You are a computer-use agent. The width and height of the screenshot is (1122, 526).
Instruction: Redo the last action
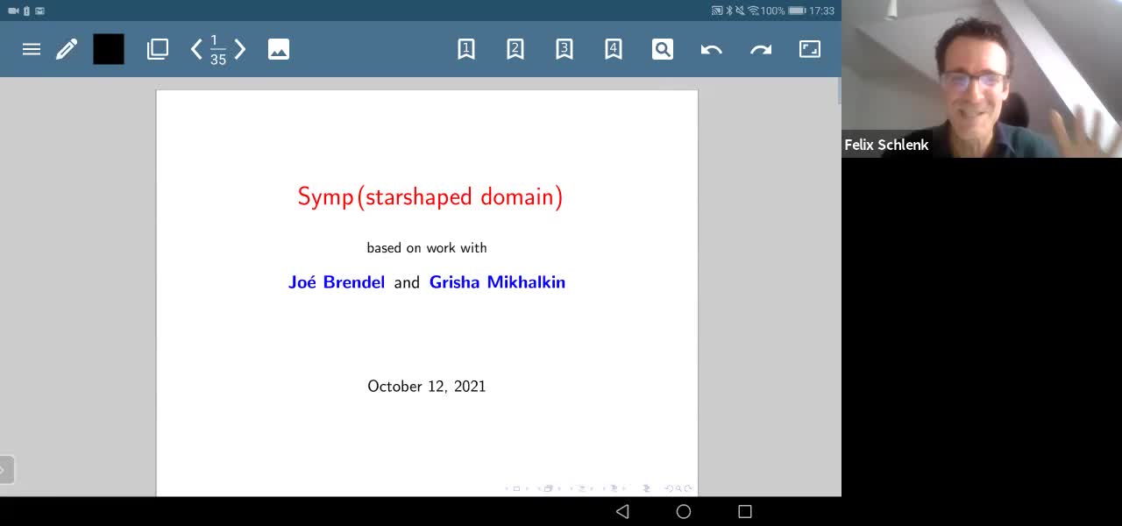tap(761, 50)
